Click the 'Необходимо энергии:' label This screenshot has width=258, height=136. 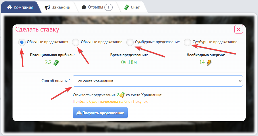(x=206, y=55)
